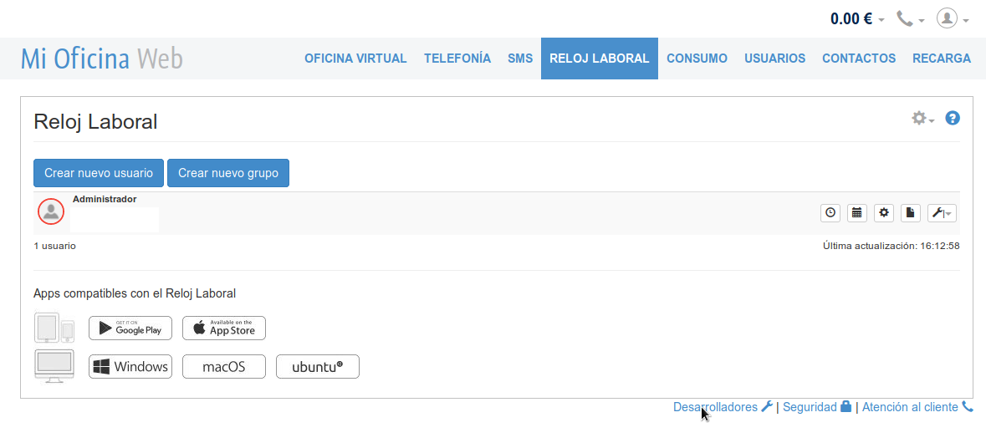
Task: Follow the Desarrolladores footer link
Action: coord(715,407)
